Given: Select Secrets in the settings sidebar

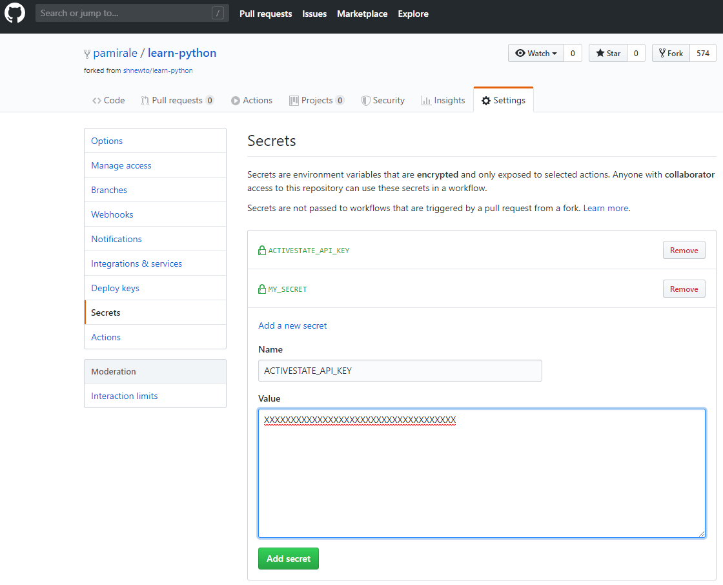Looking at the screenshot, I should pyautogui.click(x=156, y=313).
